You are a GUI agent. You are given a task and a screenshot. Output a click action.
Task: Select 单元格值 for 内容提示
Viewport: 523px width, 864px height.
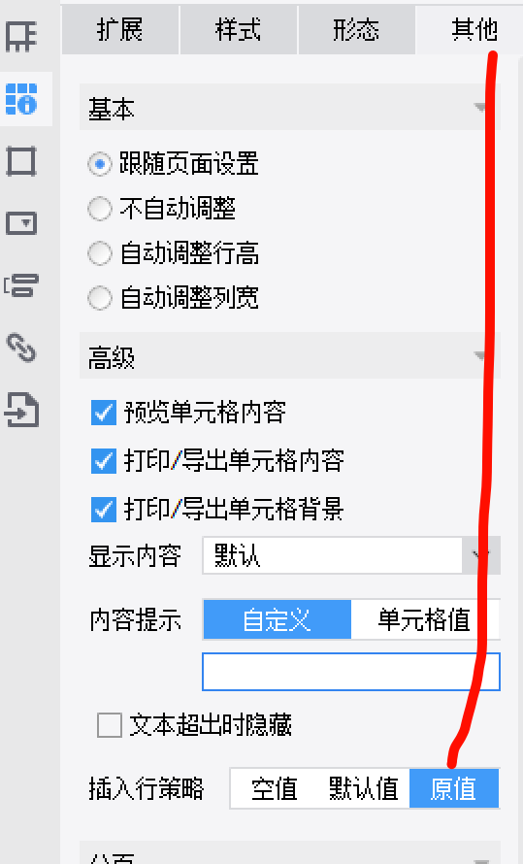424,620
